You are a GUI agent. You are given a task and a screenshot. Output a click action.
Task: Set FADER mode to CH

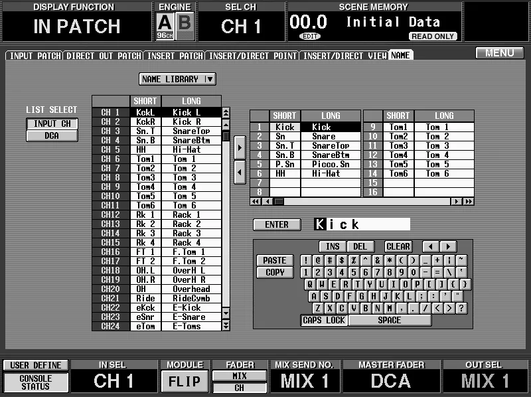(240, 388)
